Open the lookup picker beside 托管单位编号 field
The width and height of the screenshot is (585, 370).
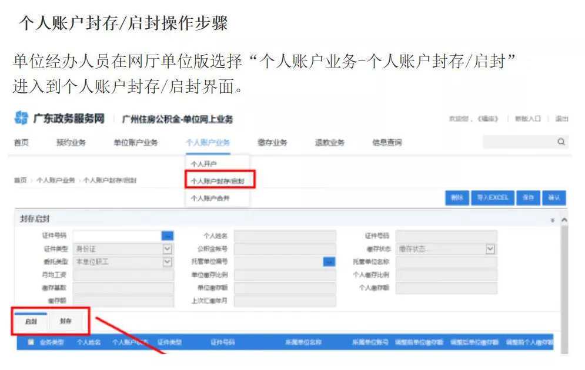click(x=330, y=262)
